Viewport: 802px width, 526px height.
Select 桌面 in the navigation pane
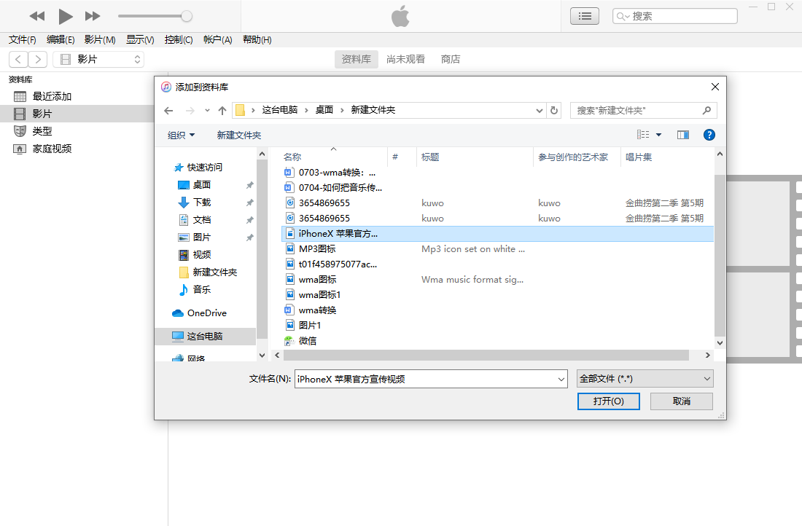coord(201,184)
